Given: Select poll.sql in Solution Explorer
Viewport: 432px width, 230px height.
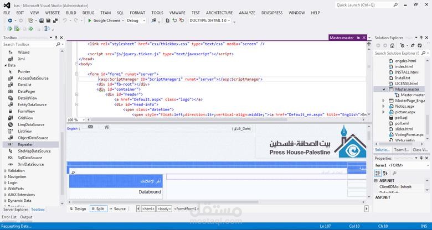Looking at the screenshot, I should coord(402,118).
